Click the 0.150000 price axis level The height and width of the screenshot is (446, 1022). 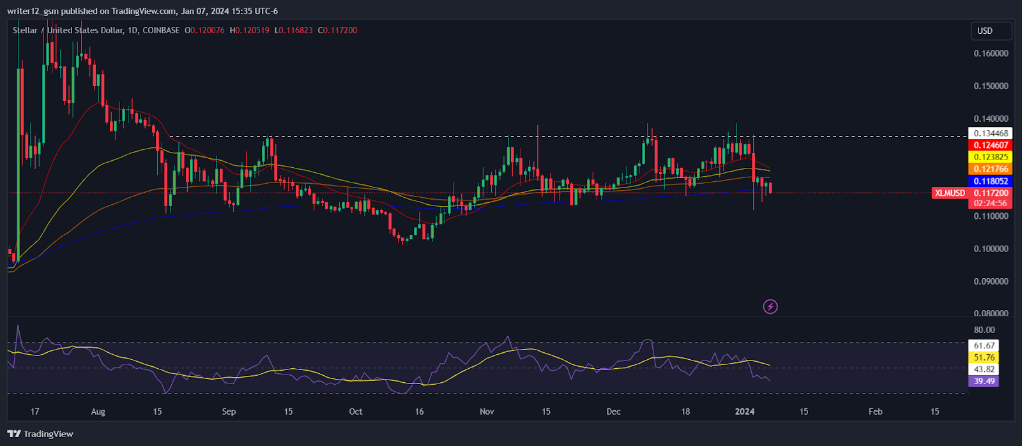(991, 86)
